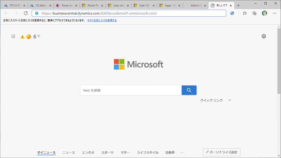Close the 新しいタブ tab

pyautogui.click(x=231, y=5)
